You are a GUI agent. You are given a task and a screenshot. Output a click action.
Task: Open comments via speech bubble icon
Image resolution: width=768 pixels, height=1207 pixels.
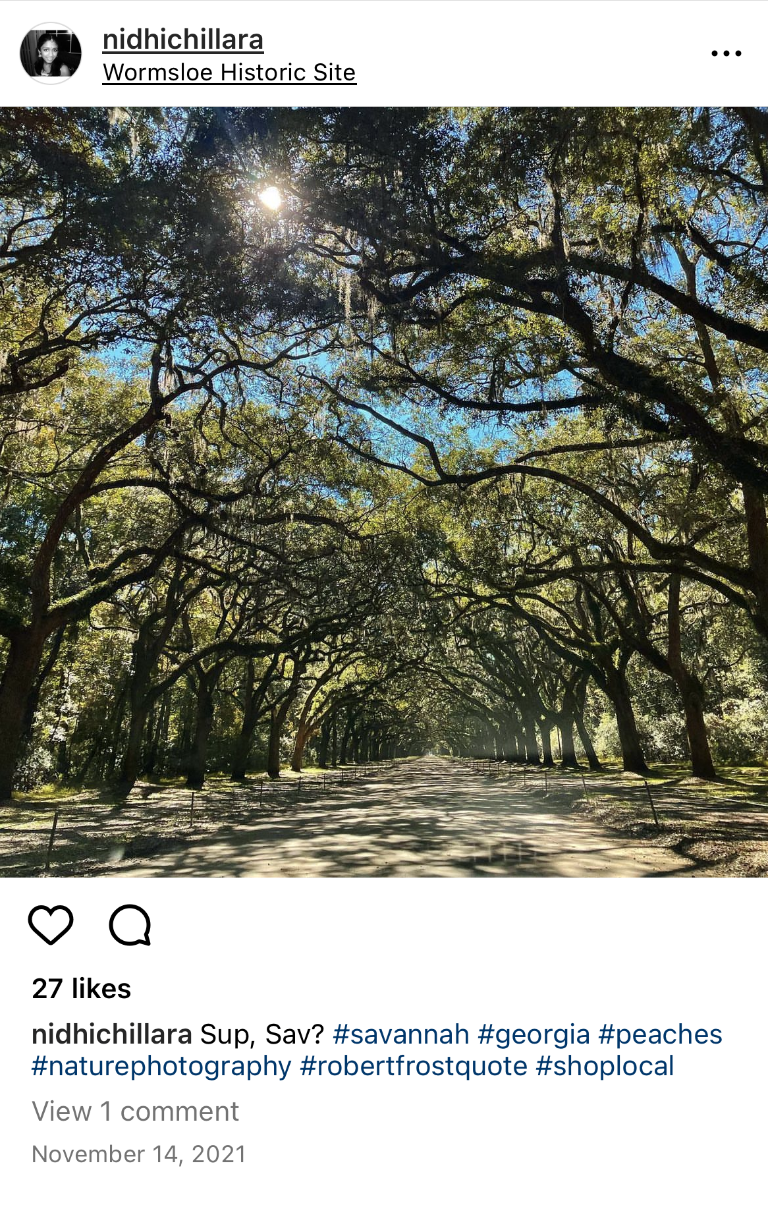point(130,925)
